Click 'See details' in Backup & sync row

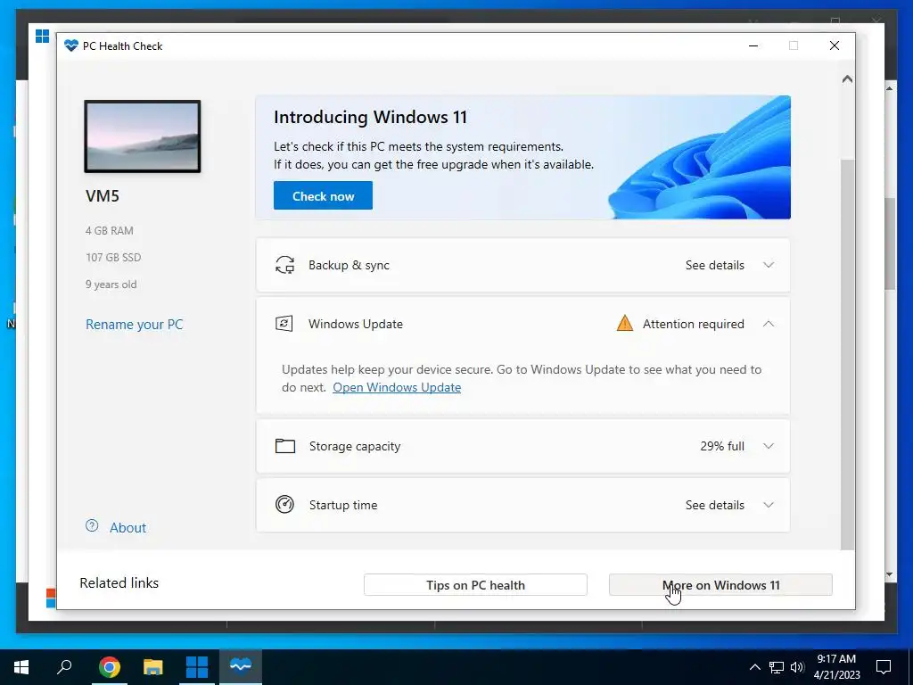coord(714,265)
